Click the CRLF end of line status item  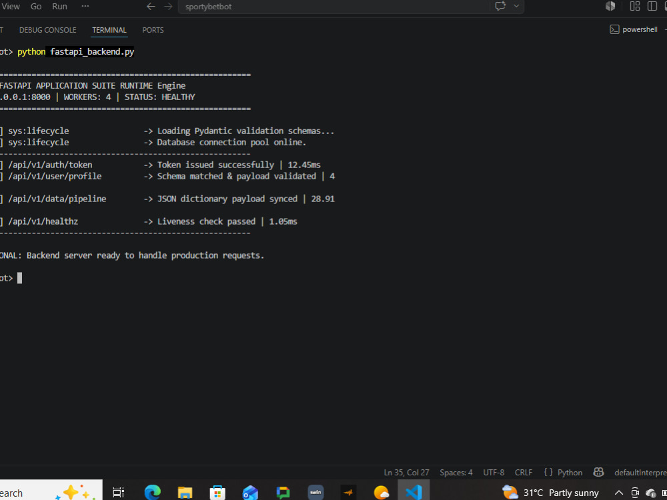[x=523, y=473]
